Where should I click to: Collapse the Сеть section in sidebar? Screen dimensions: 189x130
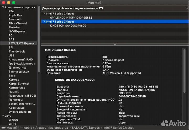click(3, 116)
